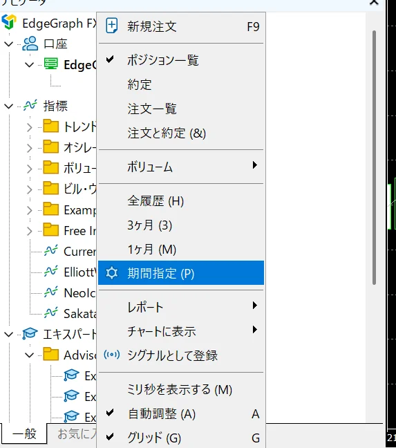Image resolution: width=396 pixels, height=448 pixels.
Task: Expand the オシレー folder
Action: 30,148
